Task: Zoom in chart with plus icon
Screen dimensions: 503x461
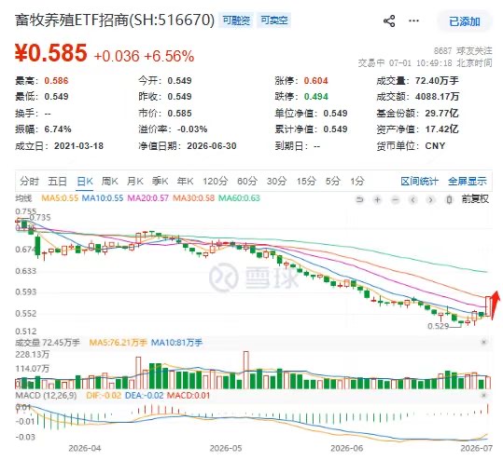Action: pos(378,200)
